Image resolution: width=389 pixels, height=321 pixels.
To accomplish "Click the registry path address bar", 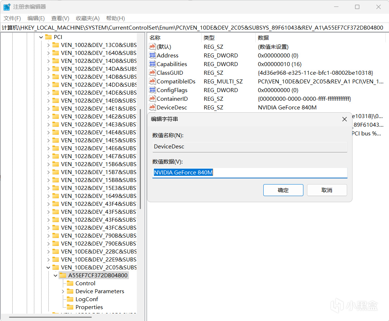I will tap(194, 27).
